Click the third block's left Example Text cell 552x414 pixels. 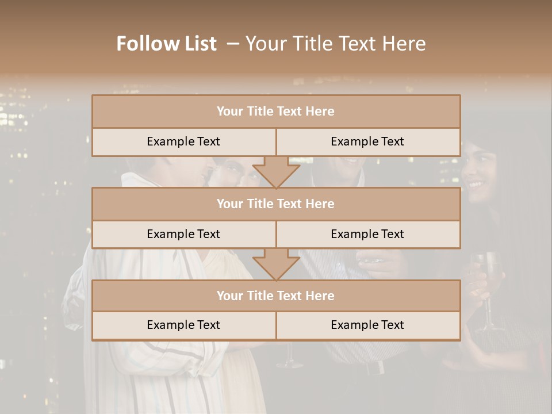point(184,325)
